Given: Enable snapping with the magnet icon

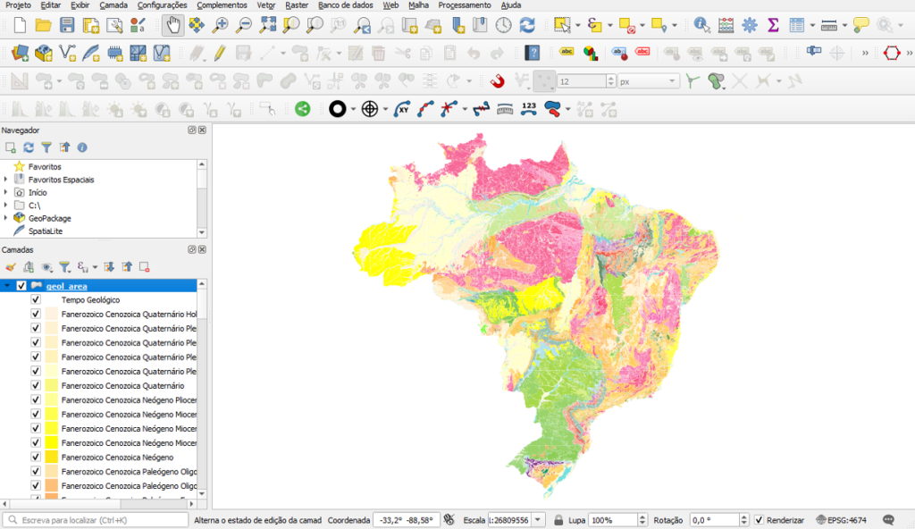Looking at the screenshot, I should tap(499, 81).
